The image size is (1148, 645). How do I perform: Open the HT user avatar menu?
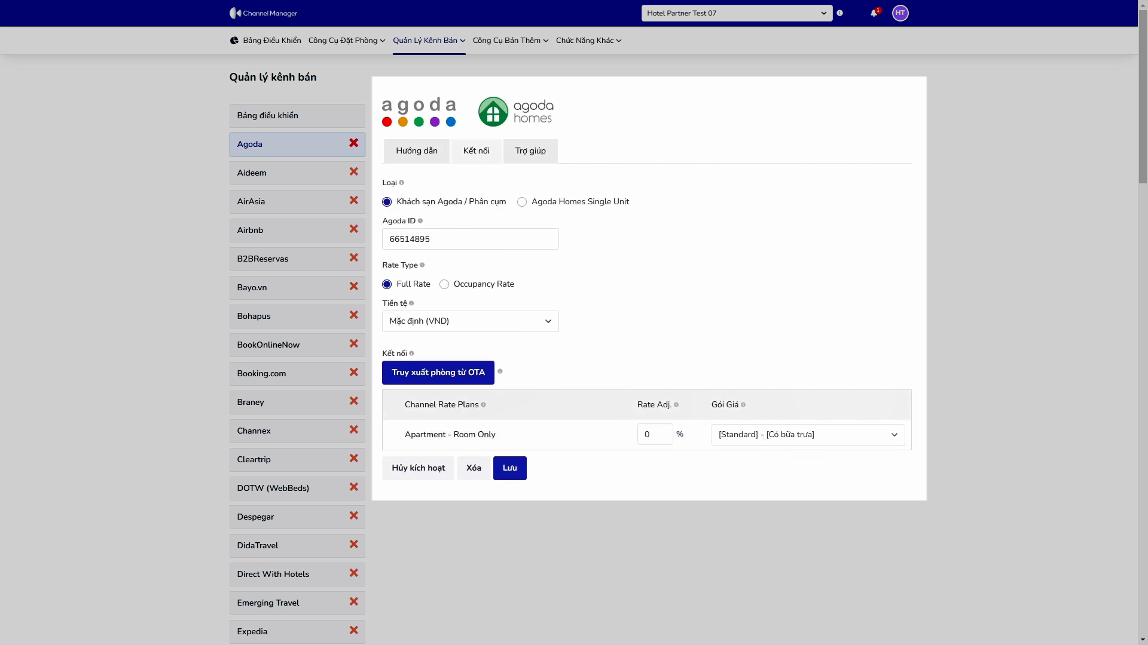tap(900, 13)
